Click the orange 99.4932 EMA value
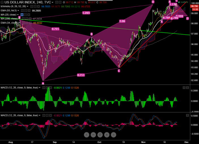The image size is (199, 144). [x=38, y=23]
